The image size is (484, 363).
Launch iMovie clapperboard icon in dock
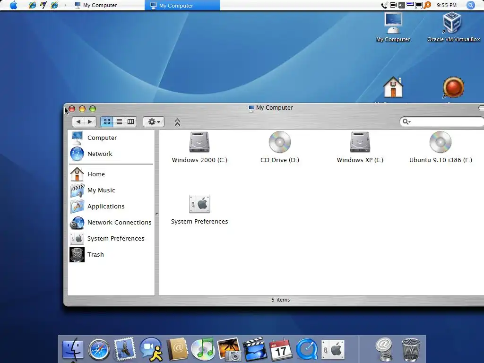255,349
